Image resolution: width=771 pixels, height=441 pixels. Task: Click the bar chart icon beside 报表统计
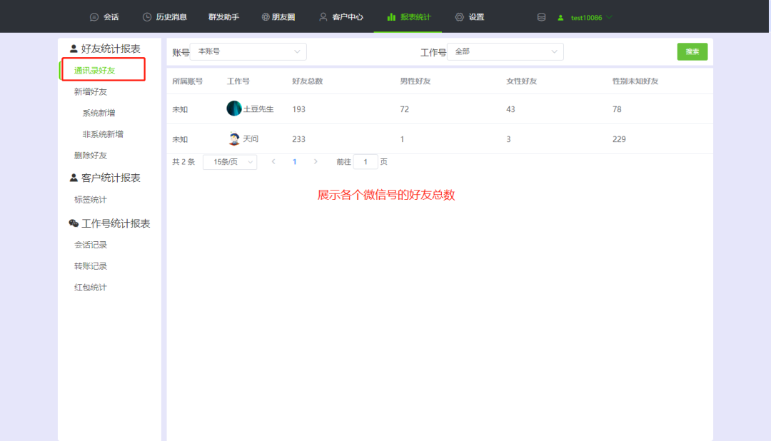coord(391,17)
